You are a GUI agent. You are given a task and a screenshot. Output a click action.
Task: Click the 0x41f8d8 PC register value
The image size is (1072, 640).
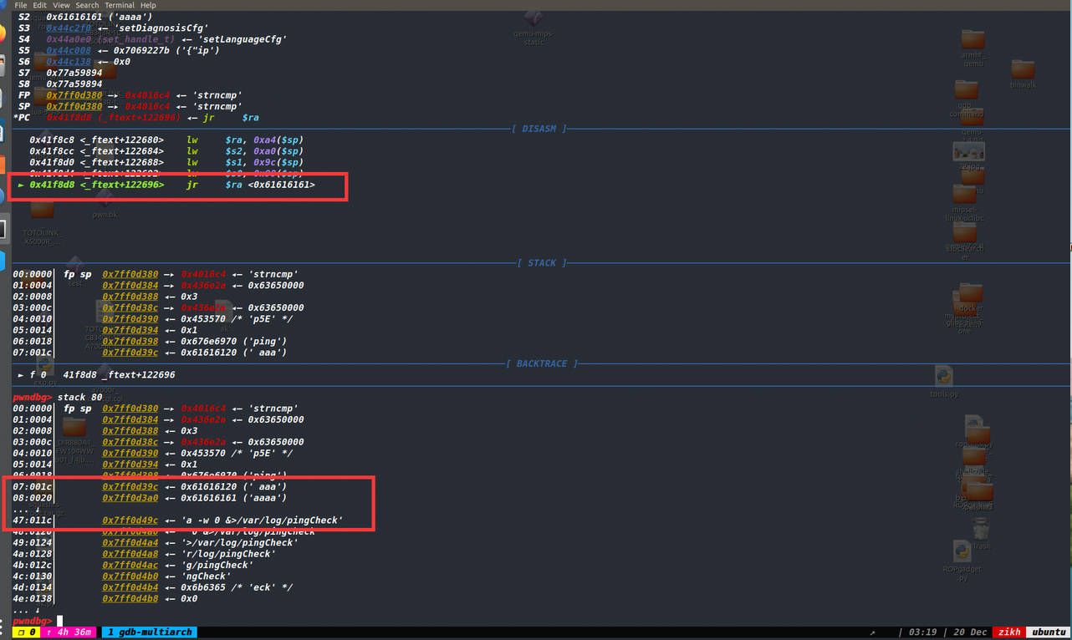click(69, 118)
